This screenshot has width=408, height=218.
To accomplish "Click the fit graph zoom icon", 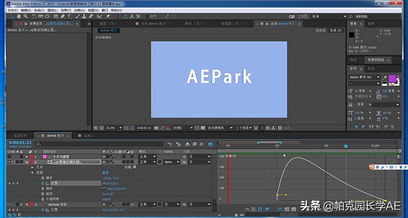I will [280, 209].
